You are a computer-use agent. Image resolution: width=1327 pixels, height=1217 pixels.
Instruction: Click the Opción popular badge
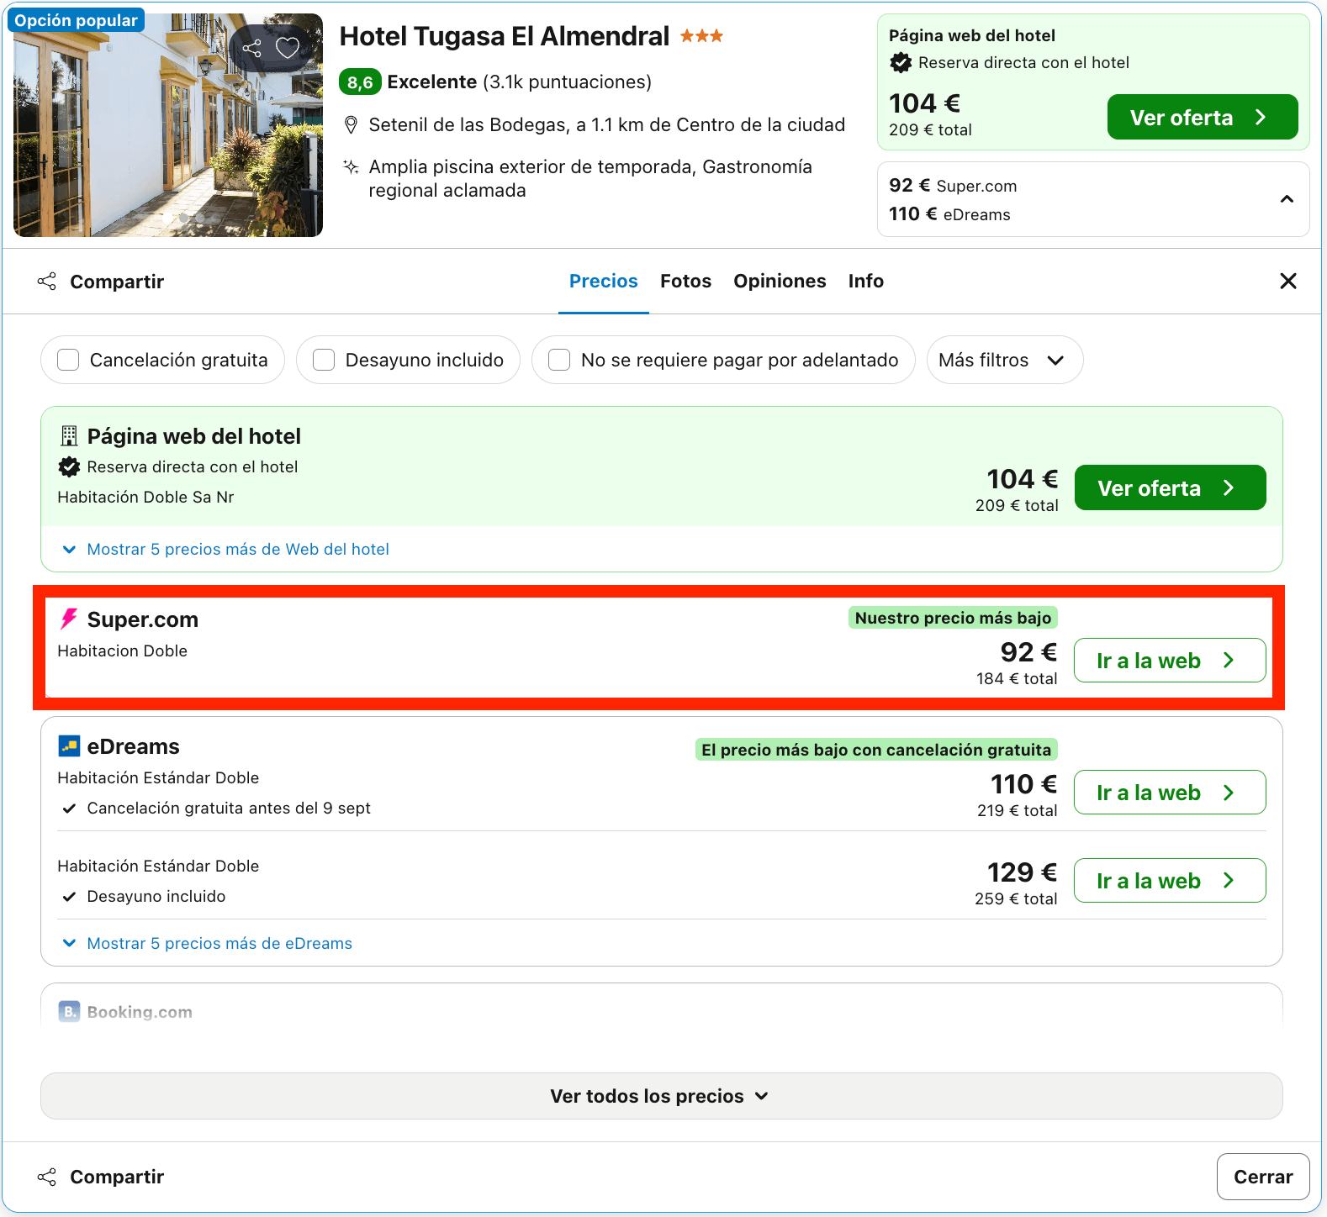[76, 20]
